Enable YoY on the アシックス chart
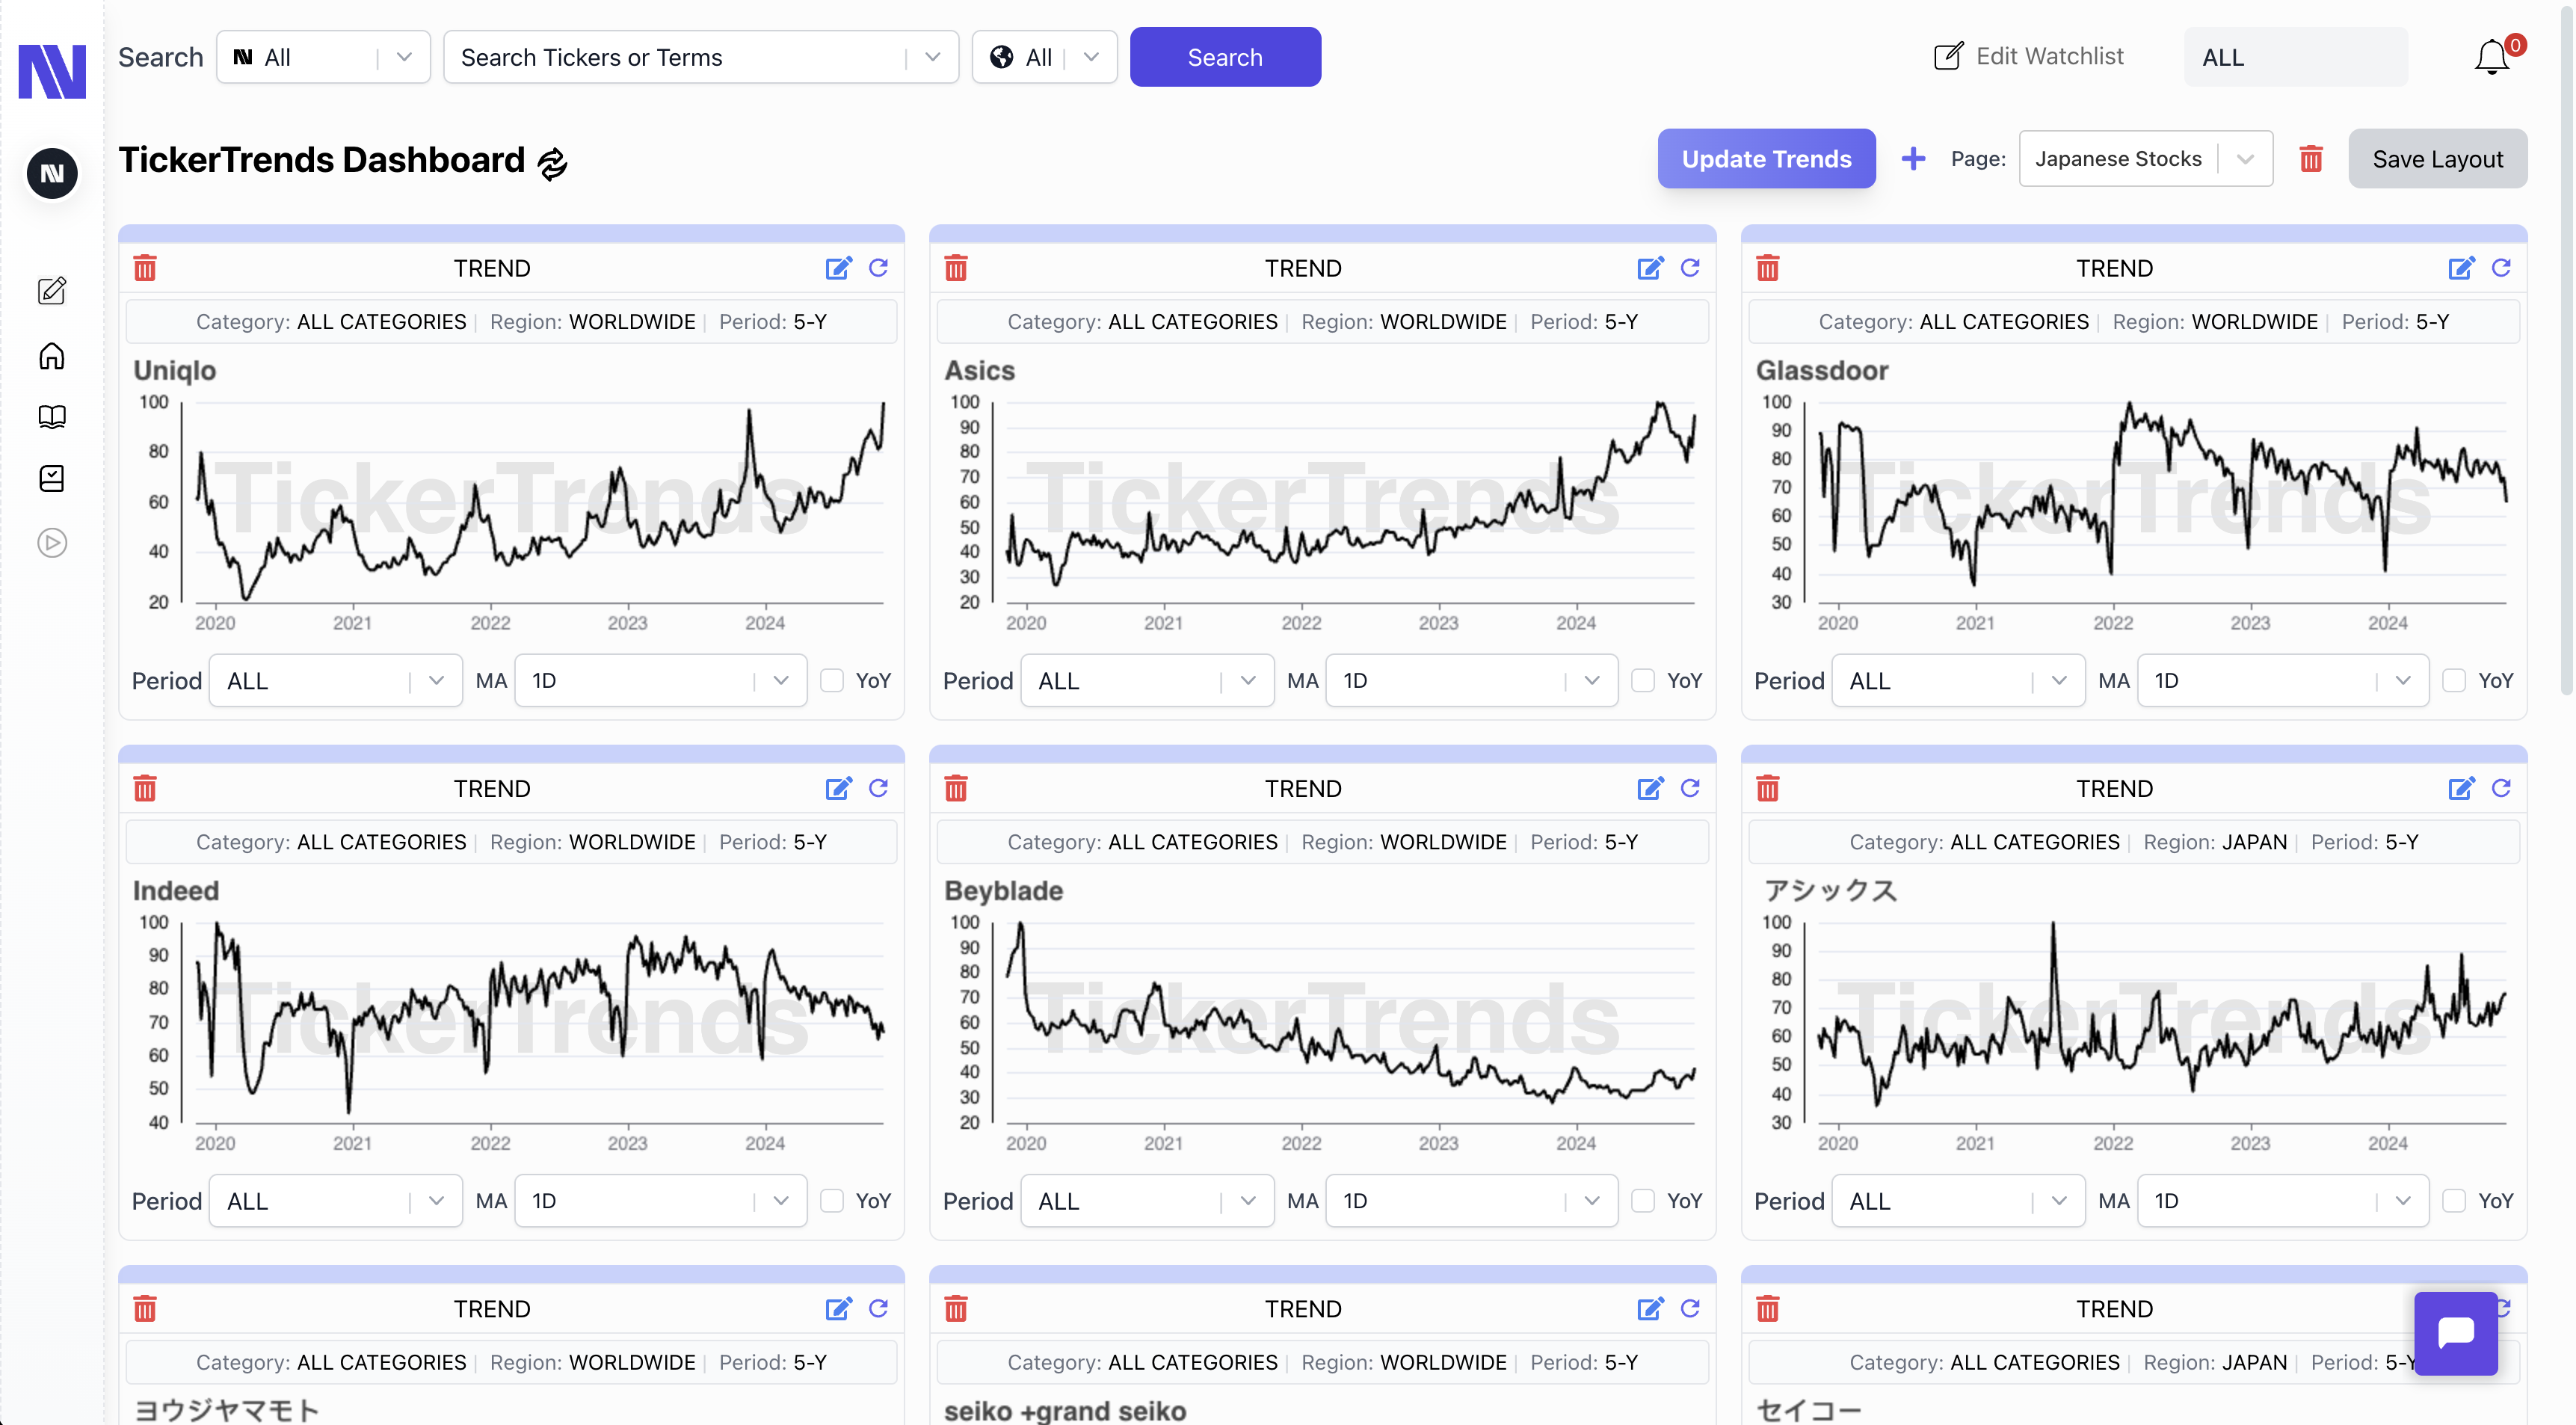This screenshot has height=1425, width=2576. click(x=2454, y=1200)
